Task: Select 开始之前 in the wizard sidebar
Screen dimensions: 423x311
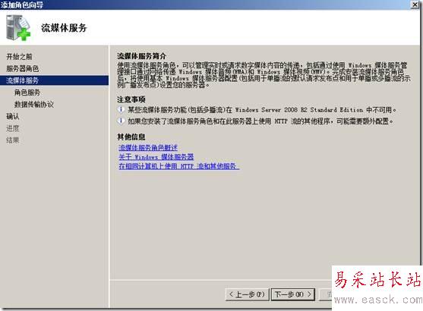Action: (19, 57)
